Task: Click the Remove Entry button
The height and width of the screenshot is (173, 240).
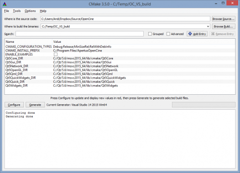Action: pos(222,34)
